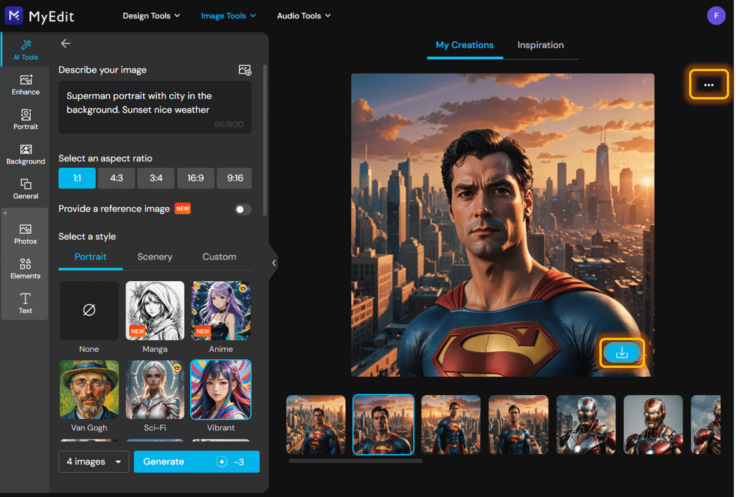Choose the Van Gogh style
Image resolution: width=740 pixels, height=497 pixels.
pos(89,390)
